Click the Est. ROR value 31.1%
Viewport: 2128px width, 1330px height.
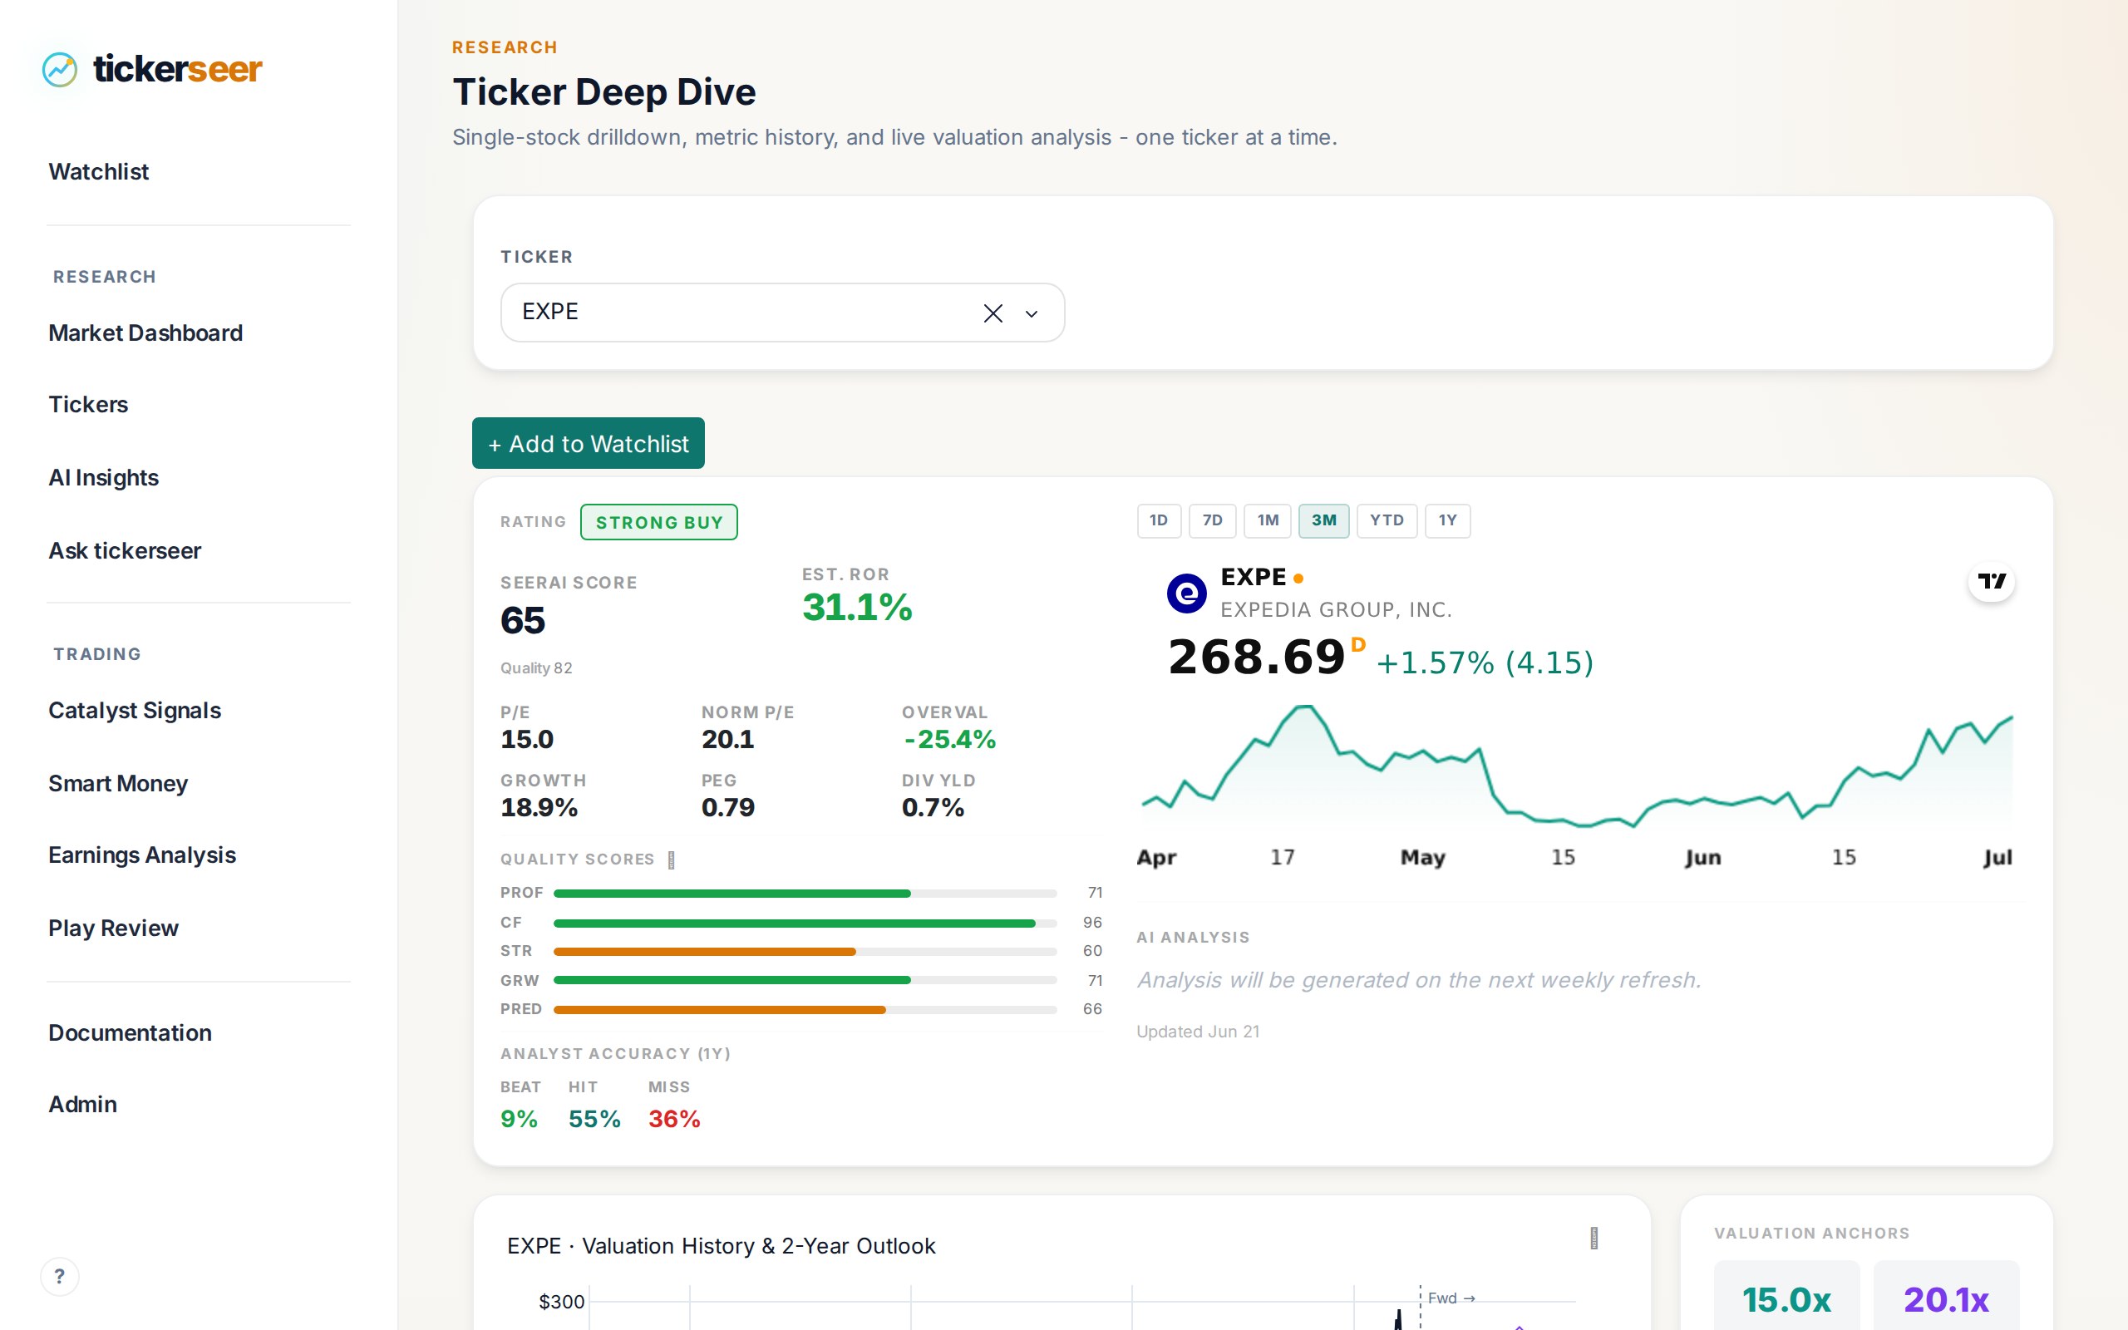[x=856, y=607]
